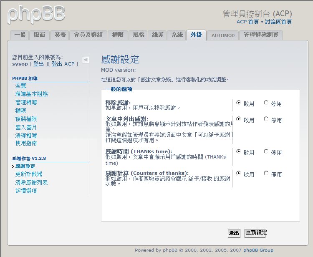The width and height of the screenshot is (313, 257).
Task: Go to 討論區首頁 link
Action: 278,22
